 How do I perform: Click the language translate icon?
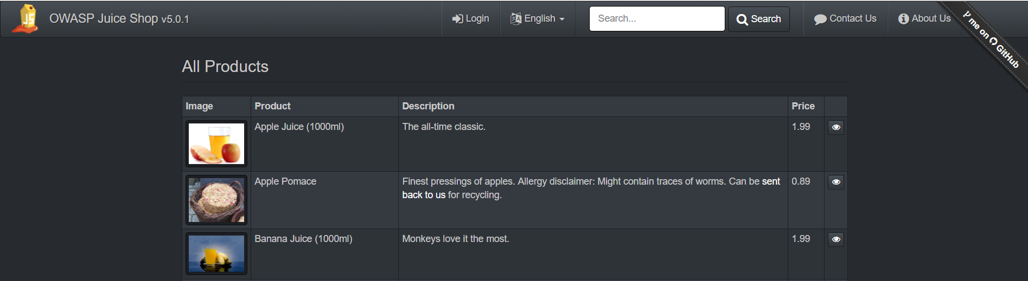[516, 19]
